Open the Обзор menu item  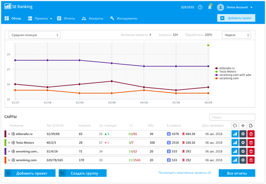pos(13,18)
